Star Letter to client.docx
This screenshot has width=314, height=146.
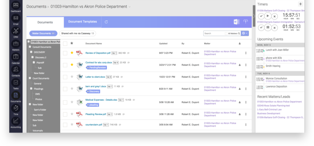point(72,77)
